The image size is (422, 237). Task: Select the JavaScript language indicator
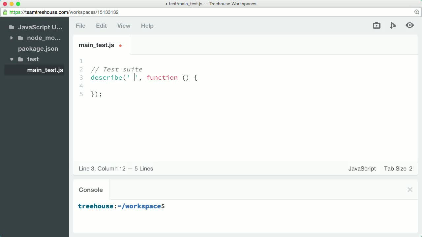pyautogui.click(x=362, y=169)
